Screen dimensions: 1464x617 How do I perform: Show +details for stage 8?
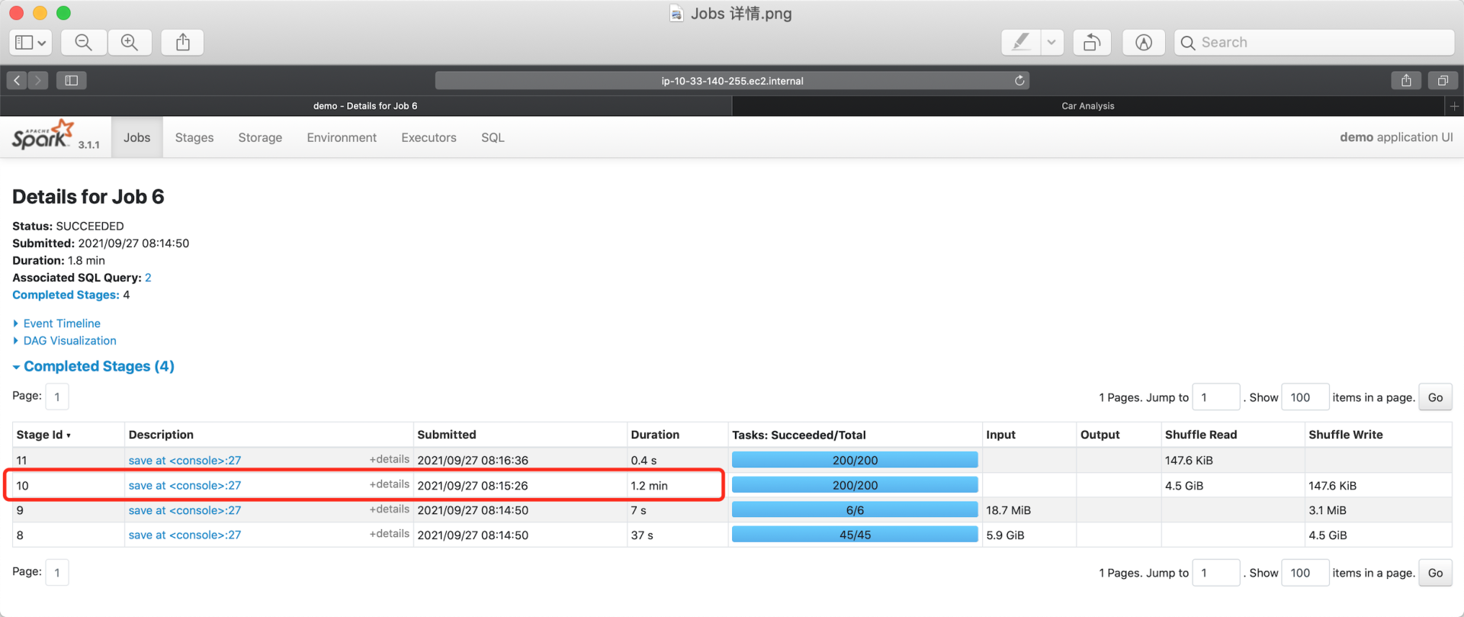tap(389, 534)
